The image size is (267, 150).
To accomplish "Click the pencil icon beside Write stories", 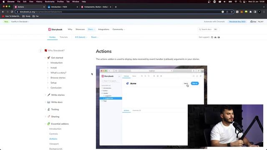I will (x=49, y=95).
